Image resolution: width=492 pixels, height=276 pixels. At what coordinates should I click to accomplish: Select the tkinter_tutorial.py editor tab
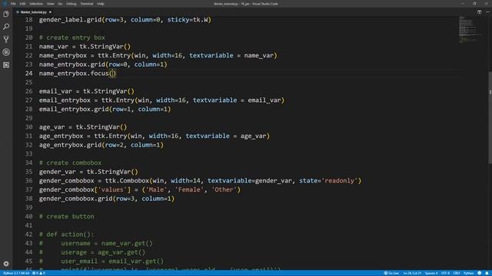click(34, 12)
